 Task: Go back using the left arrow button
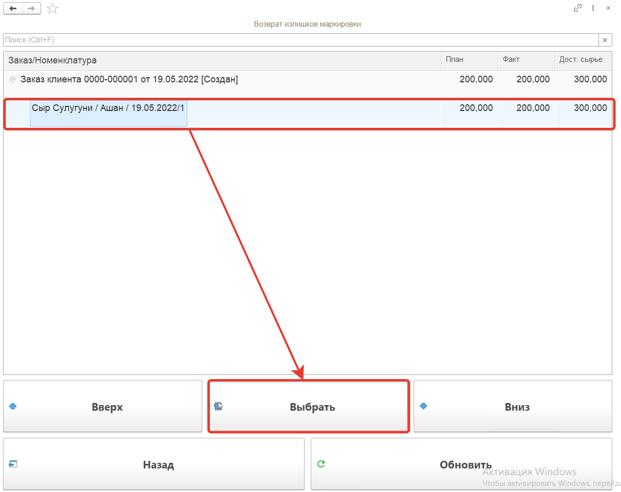[13, 8]
